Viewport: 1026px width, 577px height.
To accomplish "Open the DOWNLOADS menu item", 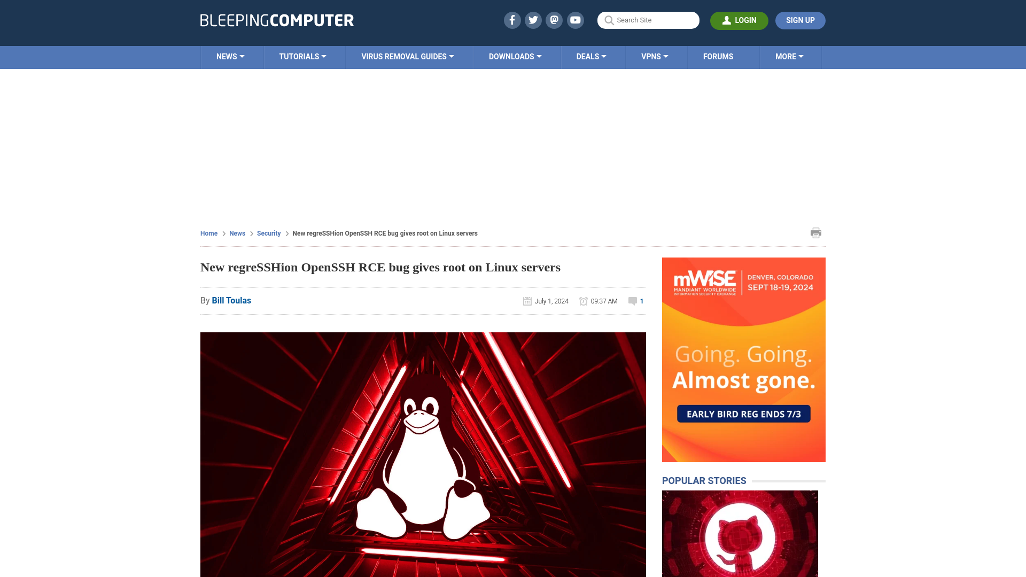I will pyautogui.click(x=515, y=56).
